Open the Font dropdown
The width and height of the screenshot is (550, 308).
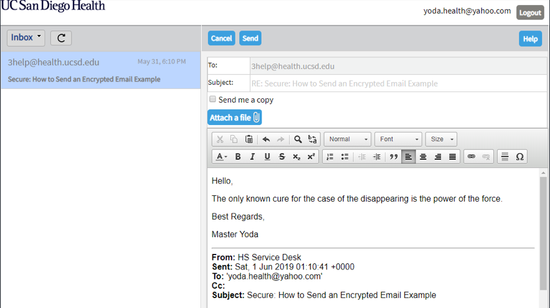pos(397,139)
